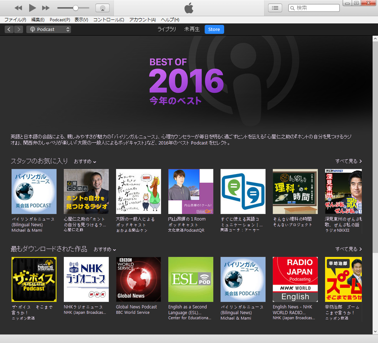The width and height of the screenshot is (378, 343).
Task: Go back with the left arrow button
Action: pos(9,30)
